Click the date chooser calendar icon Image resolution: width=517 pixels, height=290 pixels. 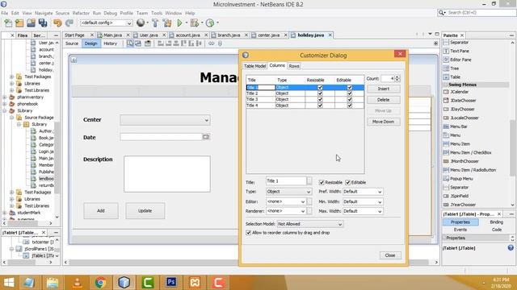[206, 137]
